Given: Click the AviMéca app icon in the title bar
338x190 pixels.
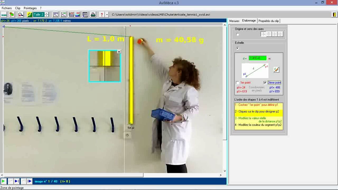Looking at the screenshot, I should (x=3, y=3).
